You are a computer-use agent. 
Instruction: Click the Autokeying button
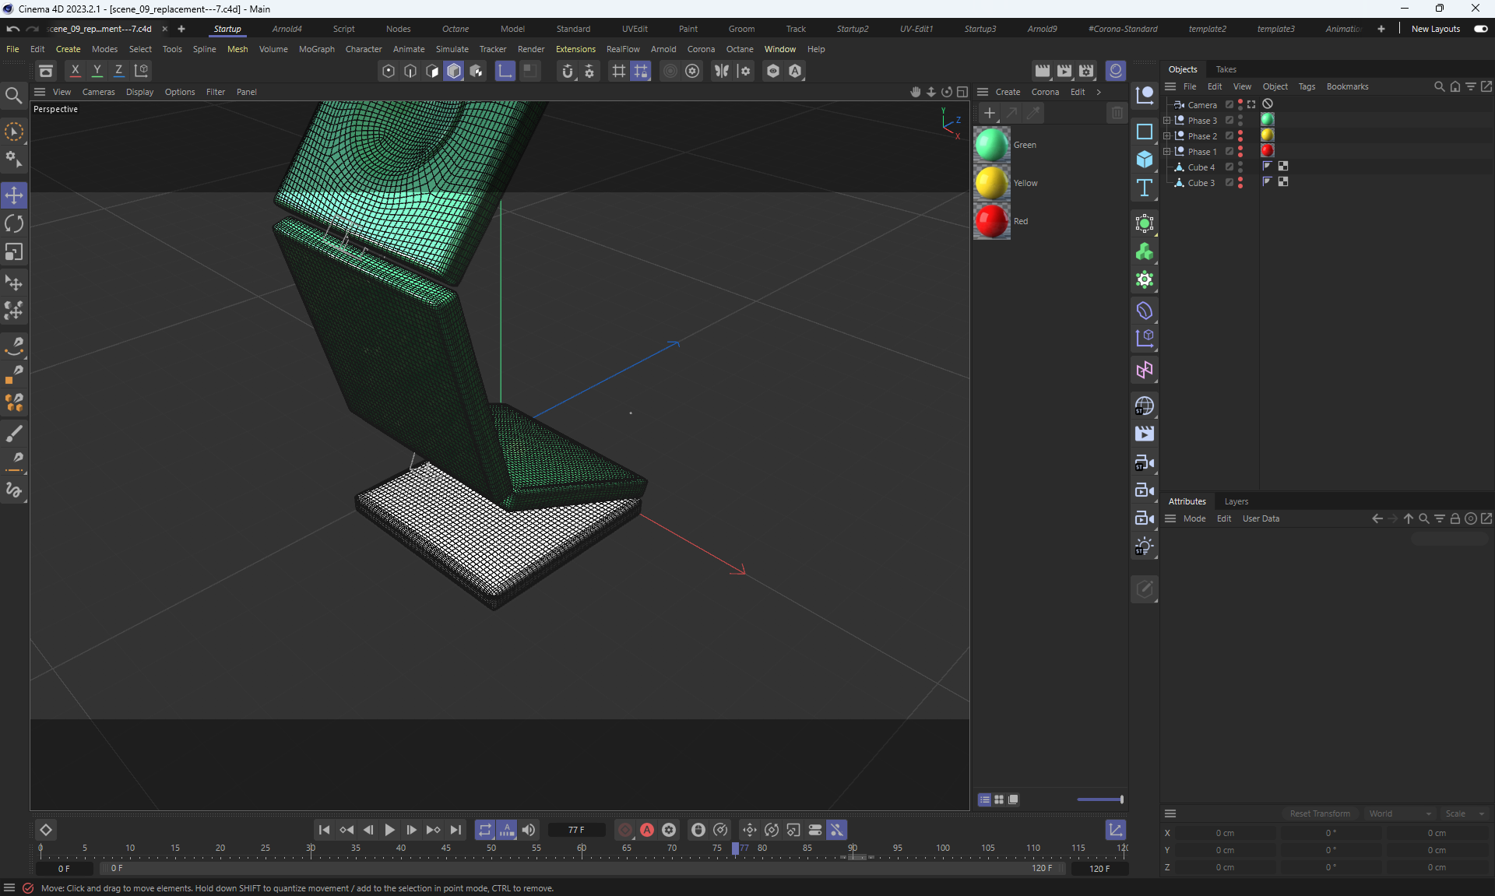(647, 830)
